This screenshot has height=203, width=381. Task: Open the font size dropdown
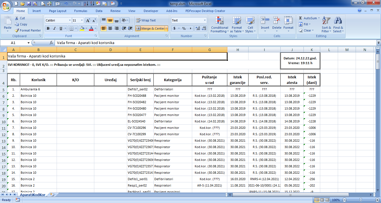click(x=82, y=20)
